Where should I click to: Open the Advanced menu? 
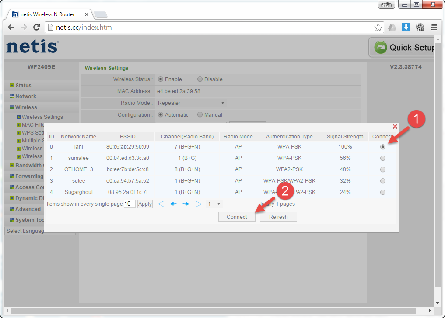pyautogui.click(x=28, y=209)
